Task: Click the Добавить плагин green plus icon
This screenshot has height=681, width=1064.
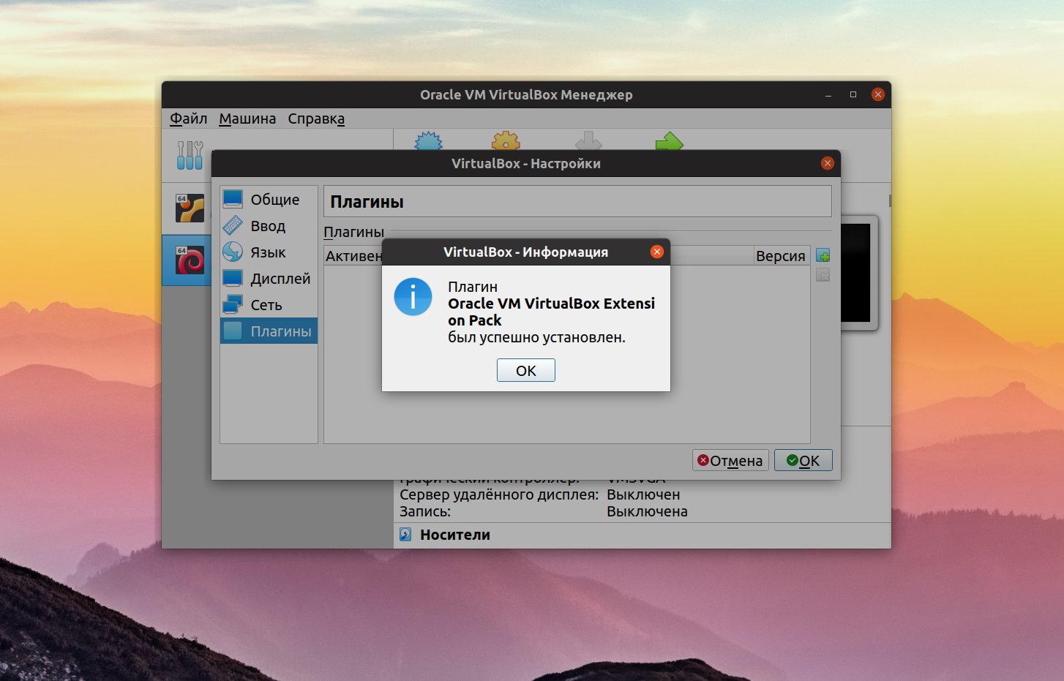Action: tap(823, 255)
